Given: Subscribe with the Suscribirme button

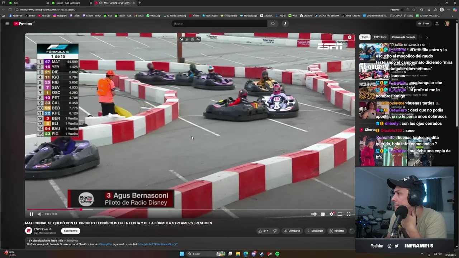Looking at the screenshot, I should (71, 231).
